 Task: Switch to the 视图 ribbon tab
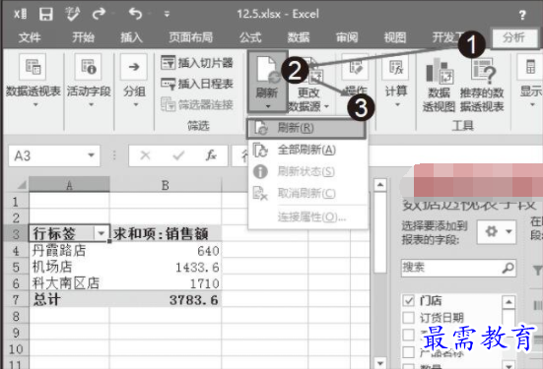click(x=395, y=37)
